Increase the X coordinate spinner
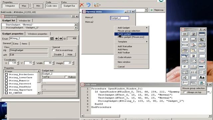Image resolution: width=213 pixels, height=120 pixels. click(18, 62)
